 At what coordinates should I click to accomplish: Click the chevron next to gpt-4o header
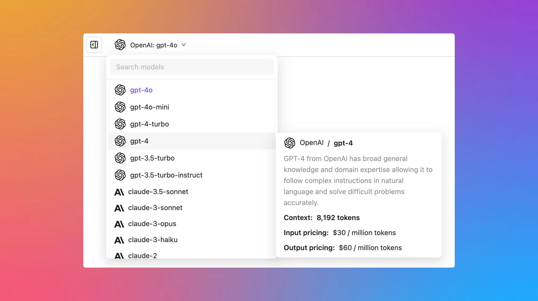click(184, 45)
